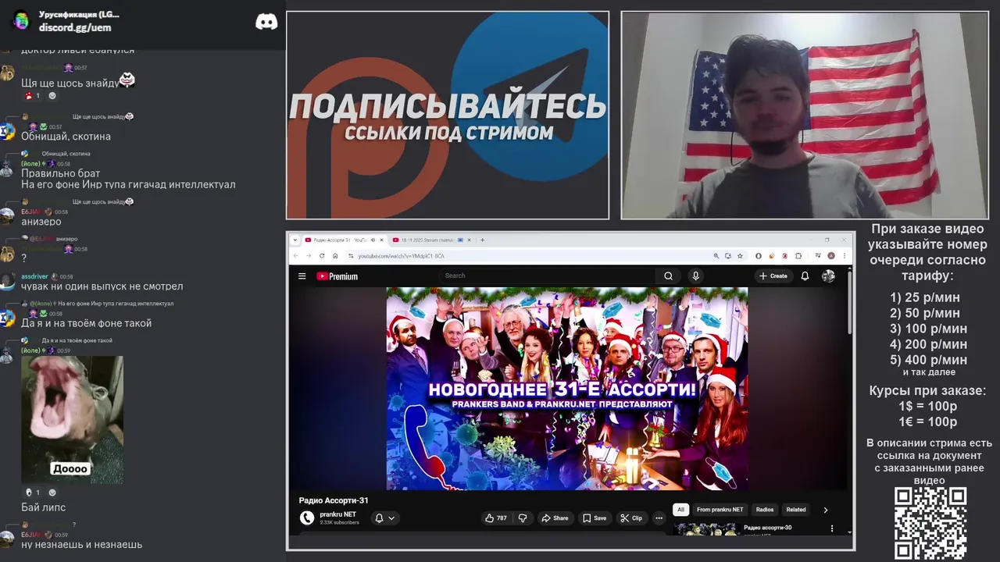Viewport: 1000px width, 562px height.
Task: Open a new browser tab
Action: tap(482, 240)
